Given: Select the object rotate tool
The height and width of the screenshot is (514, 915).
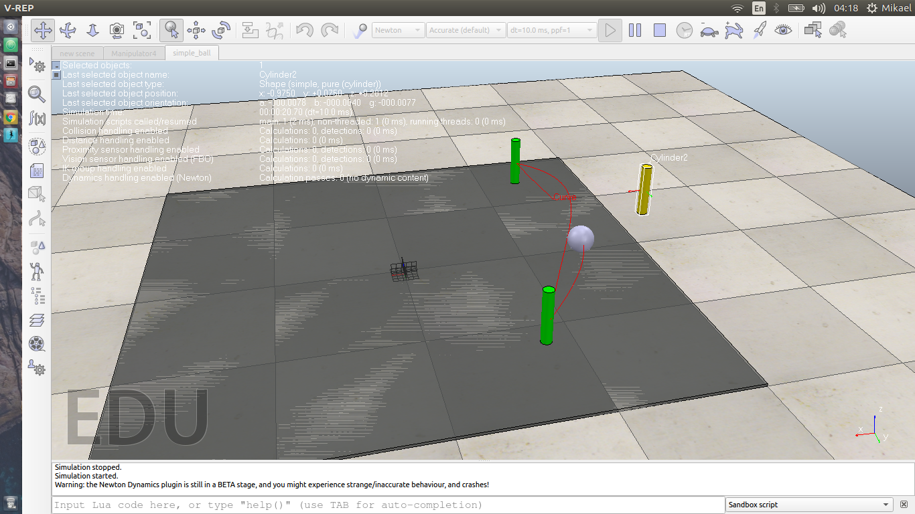Looking at the screenshot, I should pyautogui.click(x=220, y=29).
